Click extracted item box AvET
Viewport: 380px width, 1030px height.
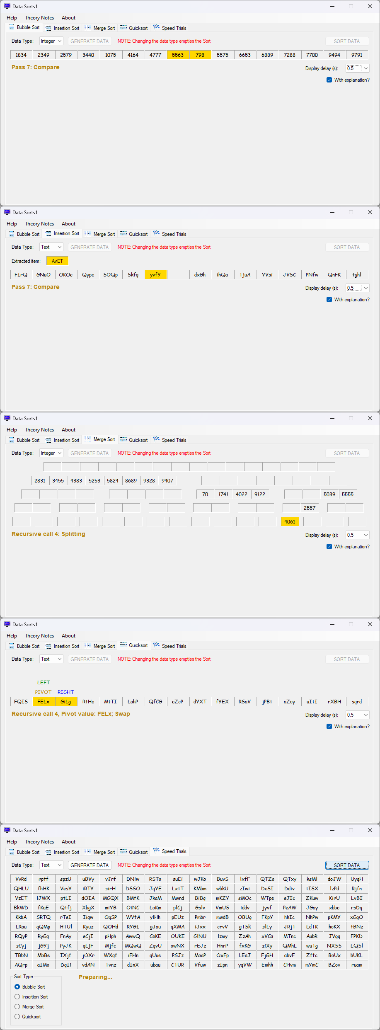pyautogui.click(x=57, y=261)
